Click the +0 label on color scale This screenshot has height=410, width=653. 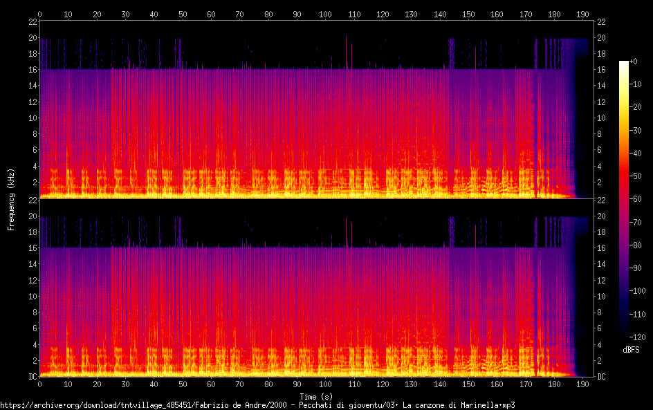click(633, 61)
